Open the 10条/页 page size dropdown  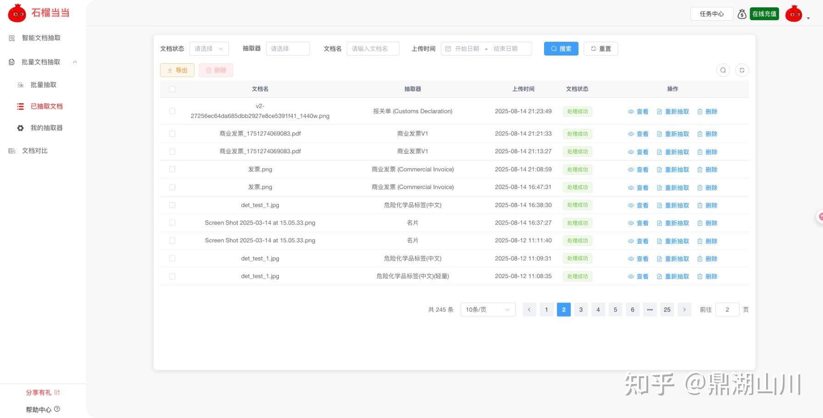pyautogui.click(x=488, y=310)
